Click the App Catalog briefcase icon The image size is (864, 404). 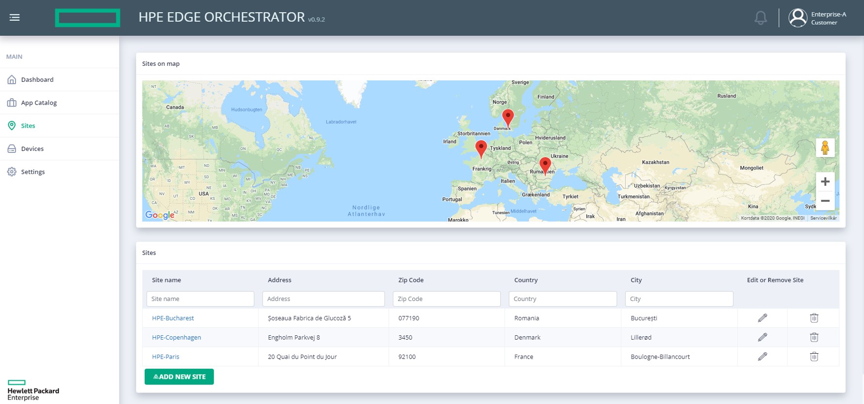(x=12, y=103)
